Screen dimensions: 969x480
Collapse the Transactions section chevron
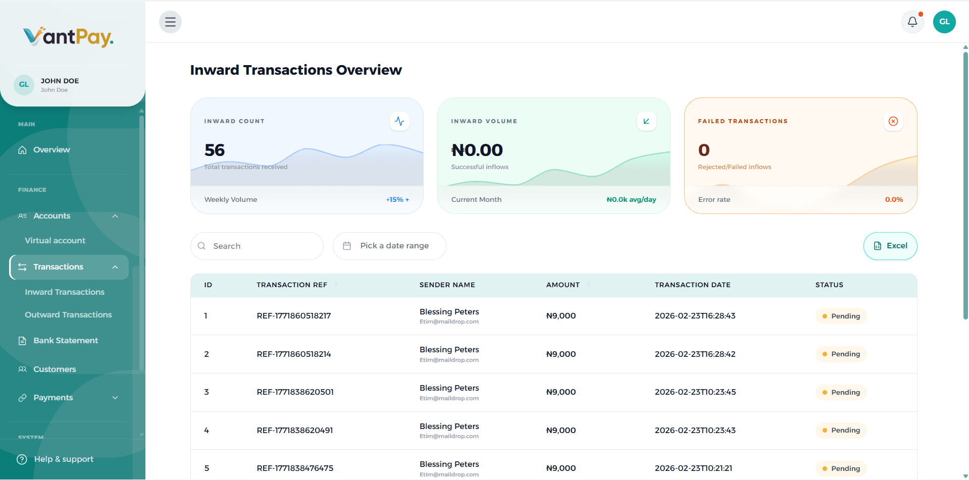coord(115,267)
